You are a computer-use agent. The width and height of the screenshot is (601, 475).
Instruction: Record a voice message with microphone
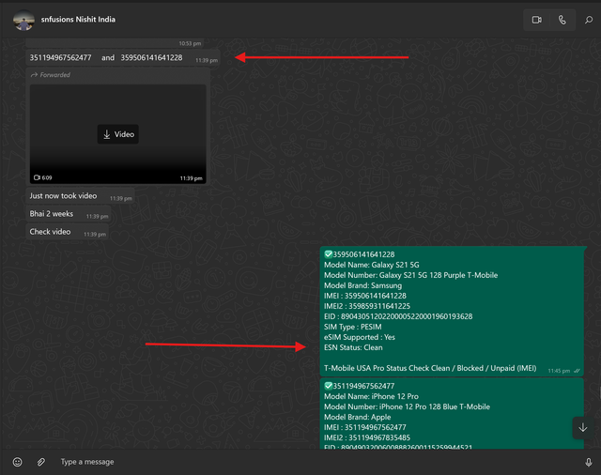(x=589, y=463)
